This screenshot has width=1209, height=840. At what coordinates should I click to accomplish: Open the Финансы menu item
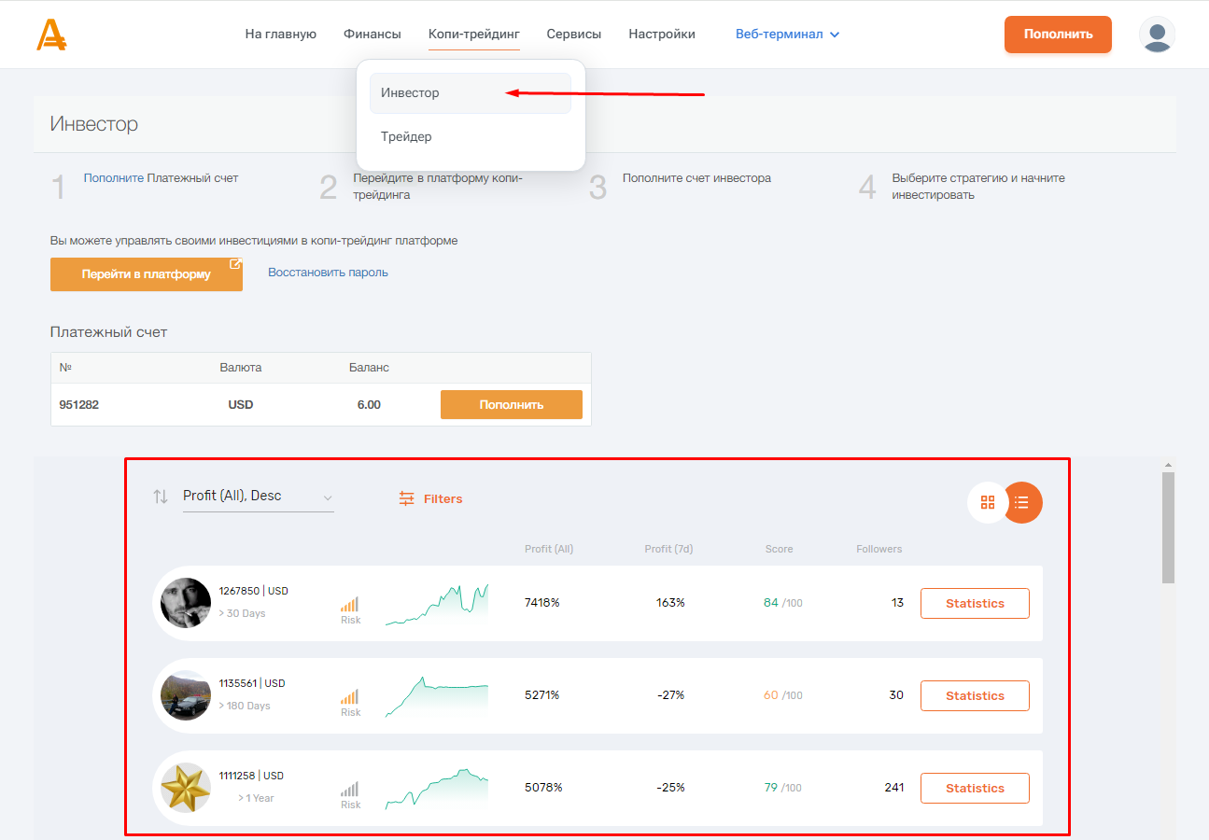click(x=372, y=35)
